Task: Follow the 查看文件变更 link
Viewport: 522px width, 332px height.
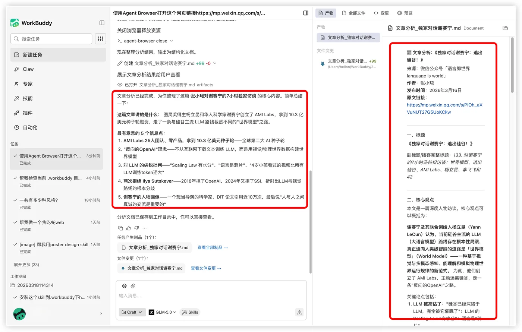Action: click(206, 268)
